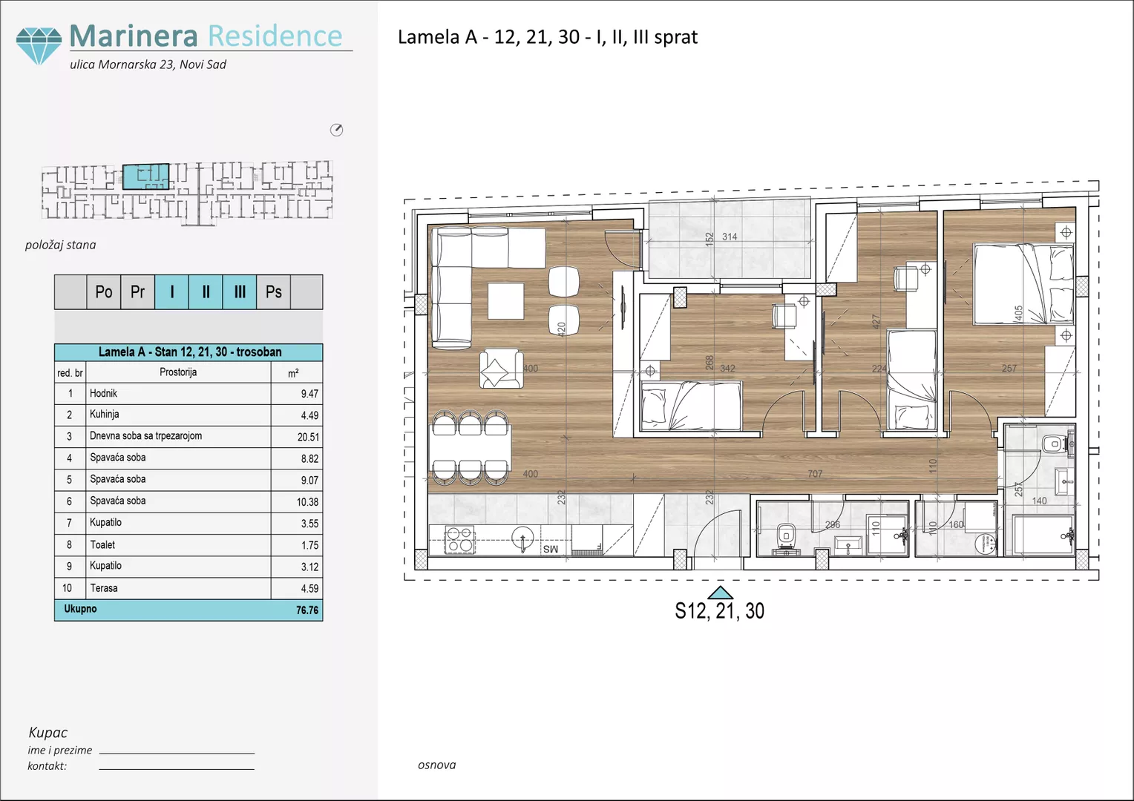Click the round kitchen sink
The width and height of the screenshot is (1134, 801).
[x=523, y=538]
